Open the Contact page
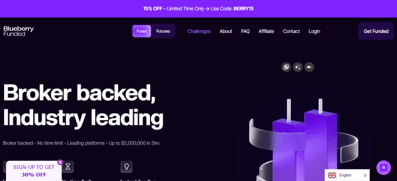397x181 pixels. click(x=292, y=31)
